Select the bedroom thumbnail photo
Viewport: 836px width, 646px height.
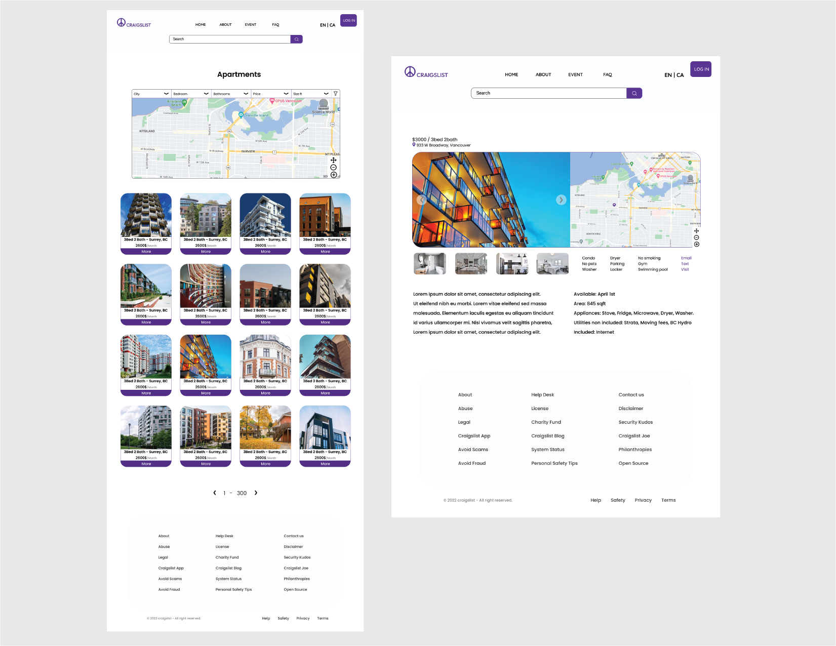tap(552, 264)
